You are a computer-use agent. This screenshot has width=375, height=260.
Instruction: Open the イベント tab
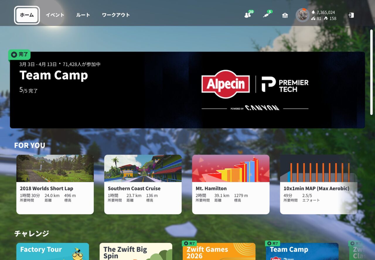pos(55,15)
